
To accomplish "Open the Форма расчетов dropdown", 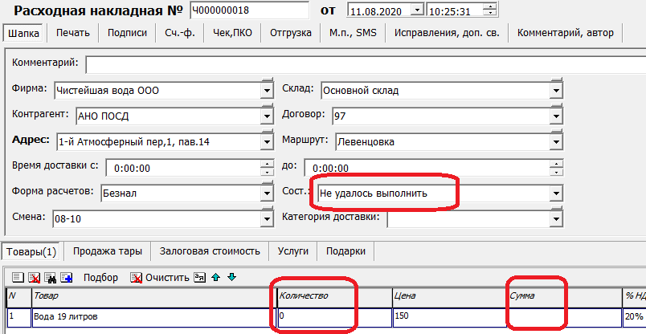I will 267,193.
